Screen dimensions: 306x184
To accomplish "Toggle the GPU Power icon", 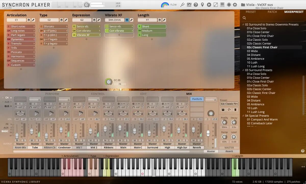I will [x=189, y=5].
